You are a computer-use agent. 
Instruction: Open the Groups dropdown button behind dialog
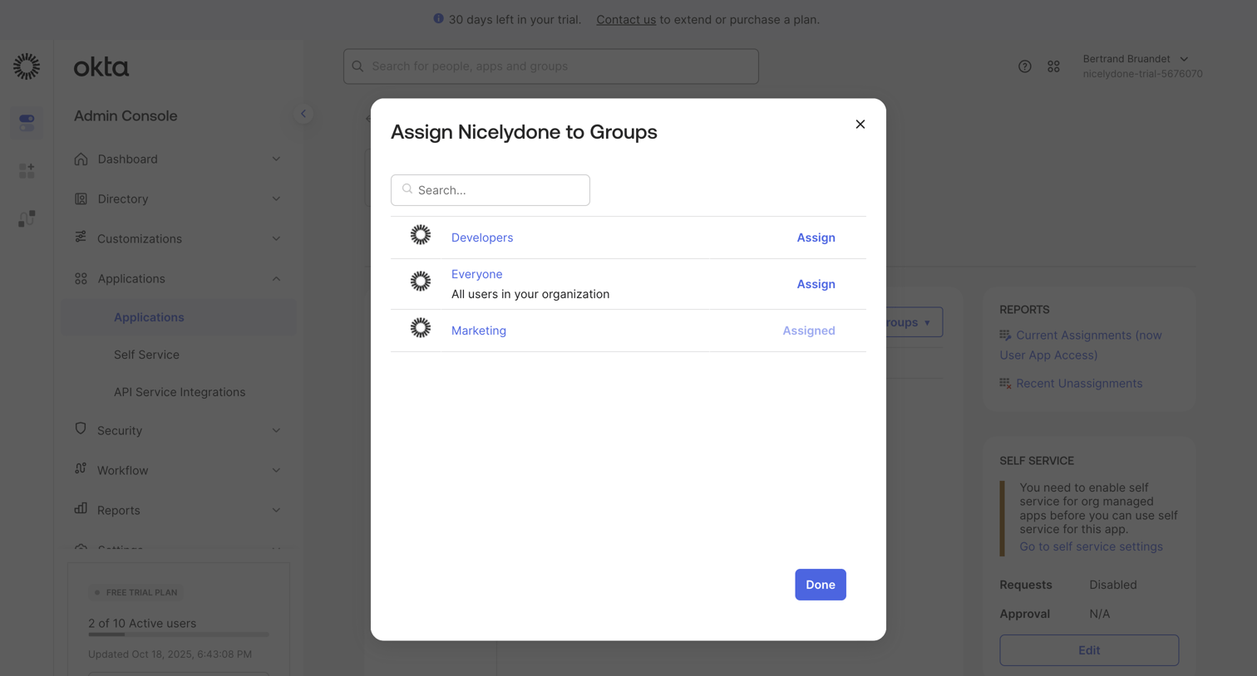(913, 322)
